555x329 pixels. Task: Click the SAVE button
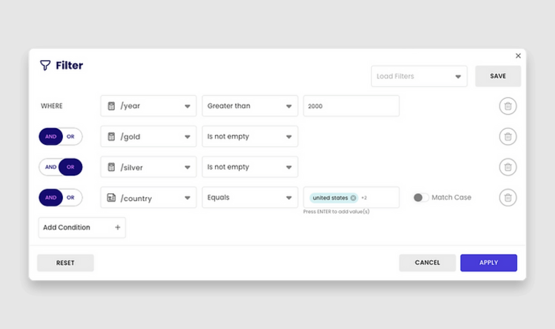497,76
